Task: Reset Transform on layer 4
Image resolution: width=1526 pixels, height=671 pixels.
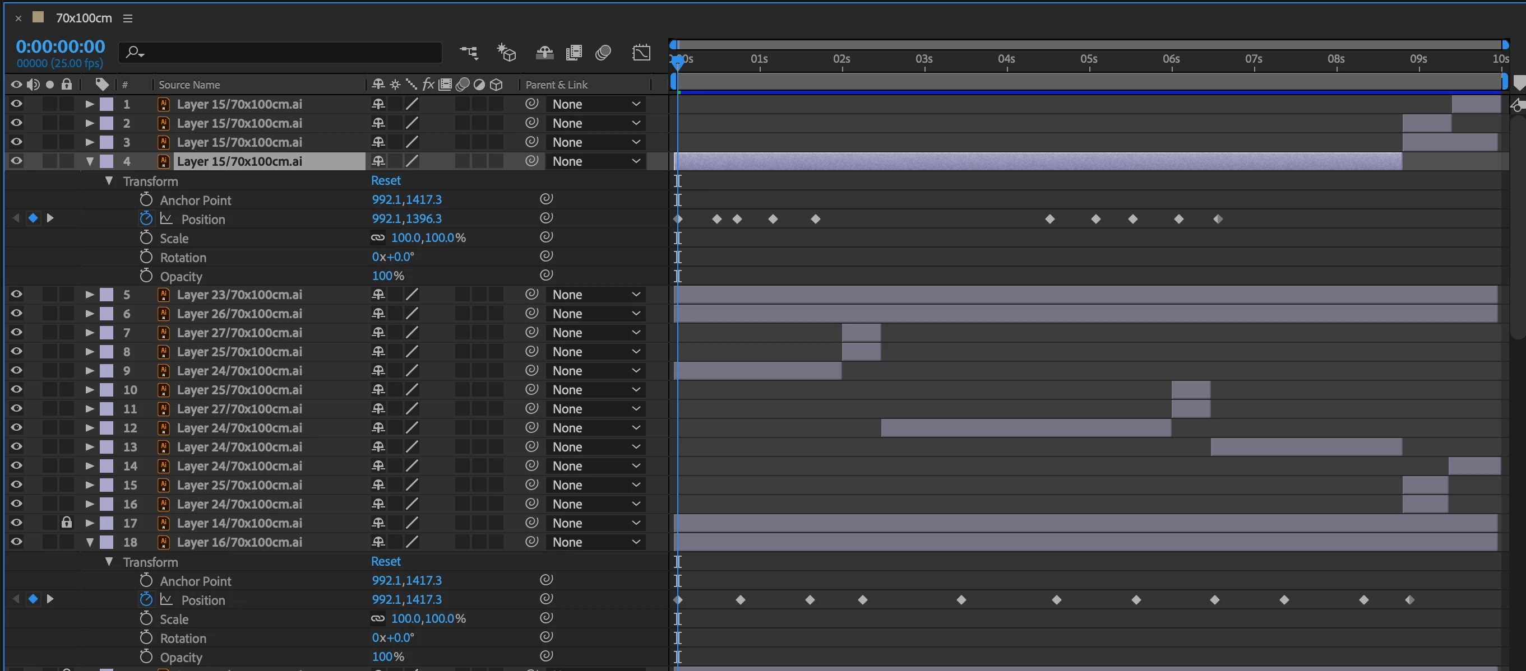Action: [x=386, y=180]
